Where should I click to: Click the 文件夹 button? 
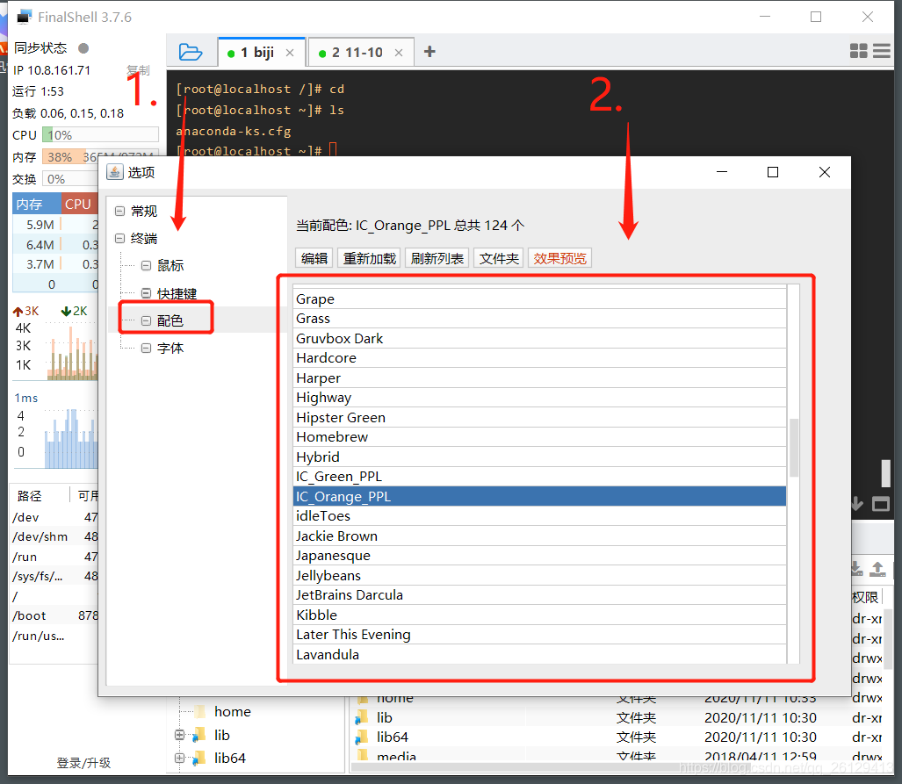(x=499, y=258)
